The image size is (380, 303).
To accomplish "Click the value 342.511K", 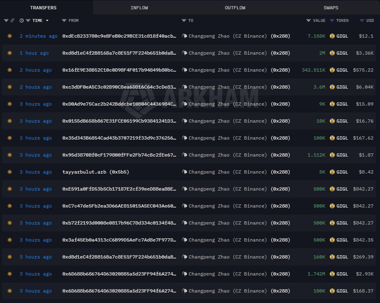I will [x=313, y=70].
